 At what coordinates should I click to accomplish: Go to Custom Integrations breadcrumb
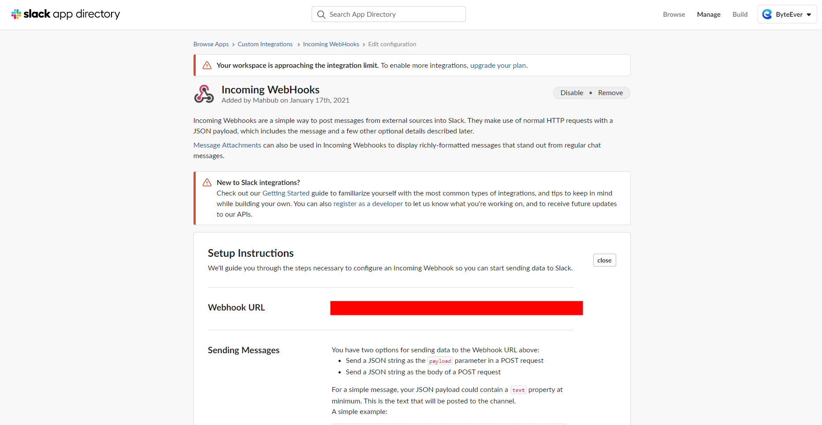(x=265, y=44)
